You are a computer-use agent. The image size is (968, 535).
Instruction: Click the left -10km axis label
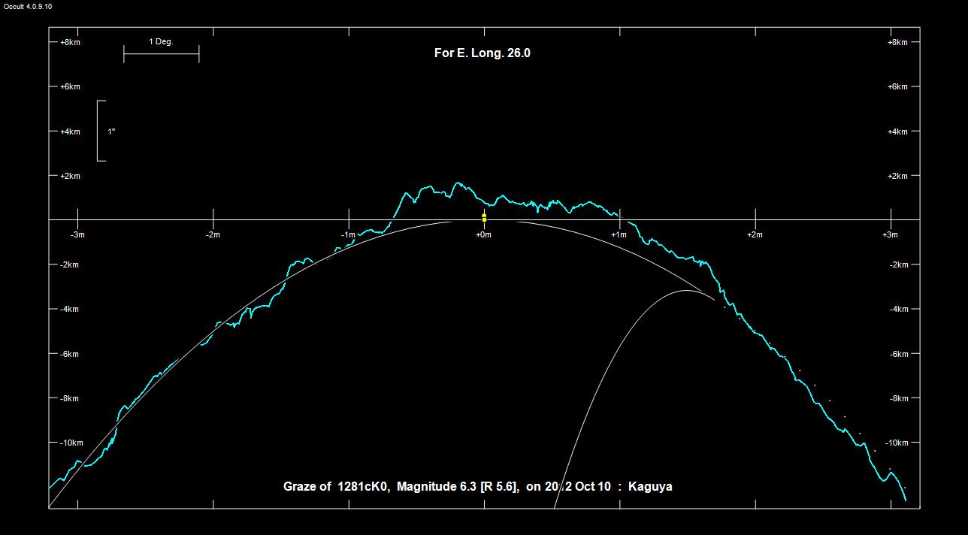point(71,443)
